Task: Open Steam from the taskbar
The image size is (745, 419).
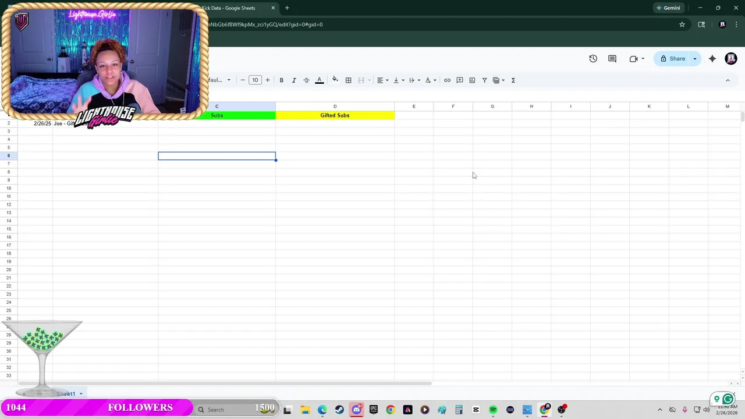Action: coord(339,410)
